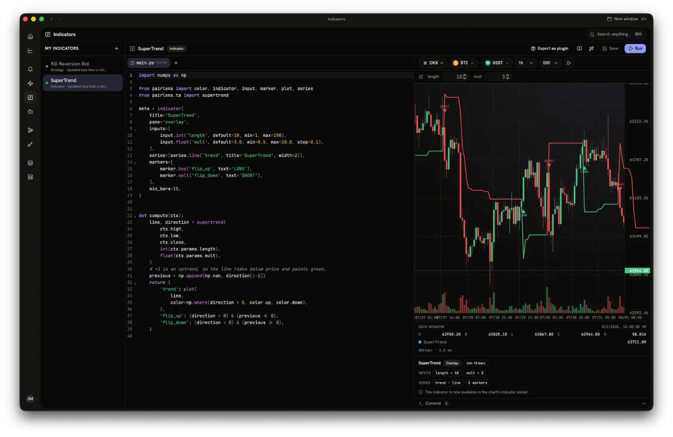The image size is (673, 437).
Task: Click the Console count badge 2
Action: [x=446, y=403]
